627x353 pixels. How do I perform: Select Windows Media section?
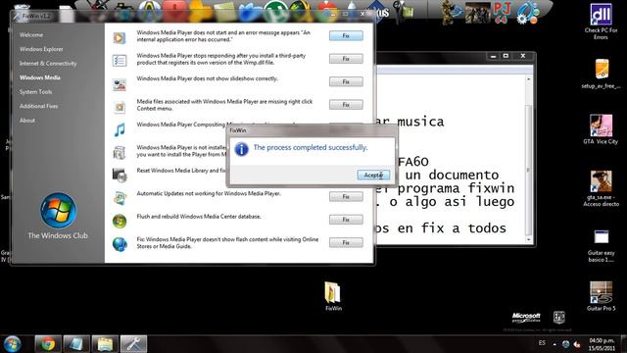[39, 77]
